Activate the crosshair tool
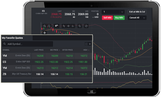 tap(44, 33)
